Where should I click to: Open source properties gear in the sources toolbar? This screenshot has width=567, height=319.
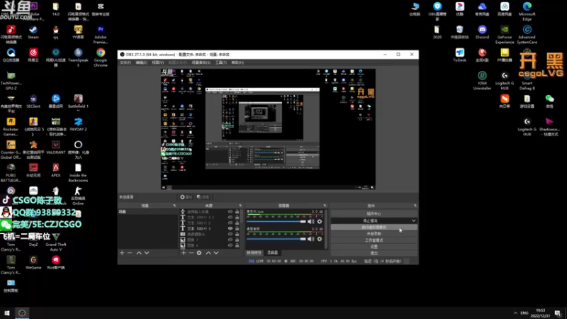199,253
